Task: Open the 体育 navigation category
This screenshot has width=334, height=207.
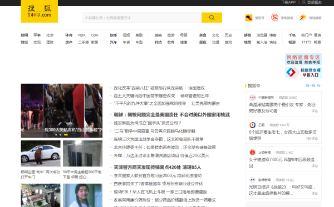Action: click(x=69, y=35)
